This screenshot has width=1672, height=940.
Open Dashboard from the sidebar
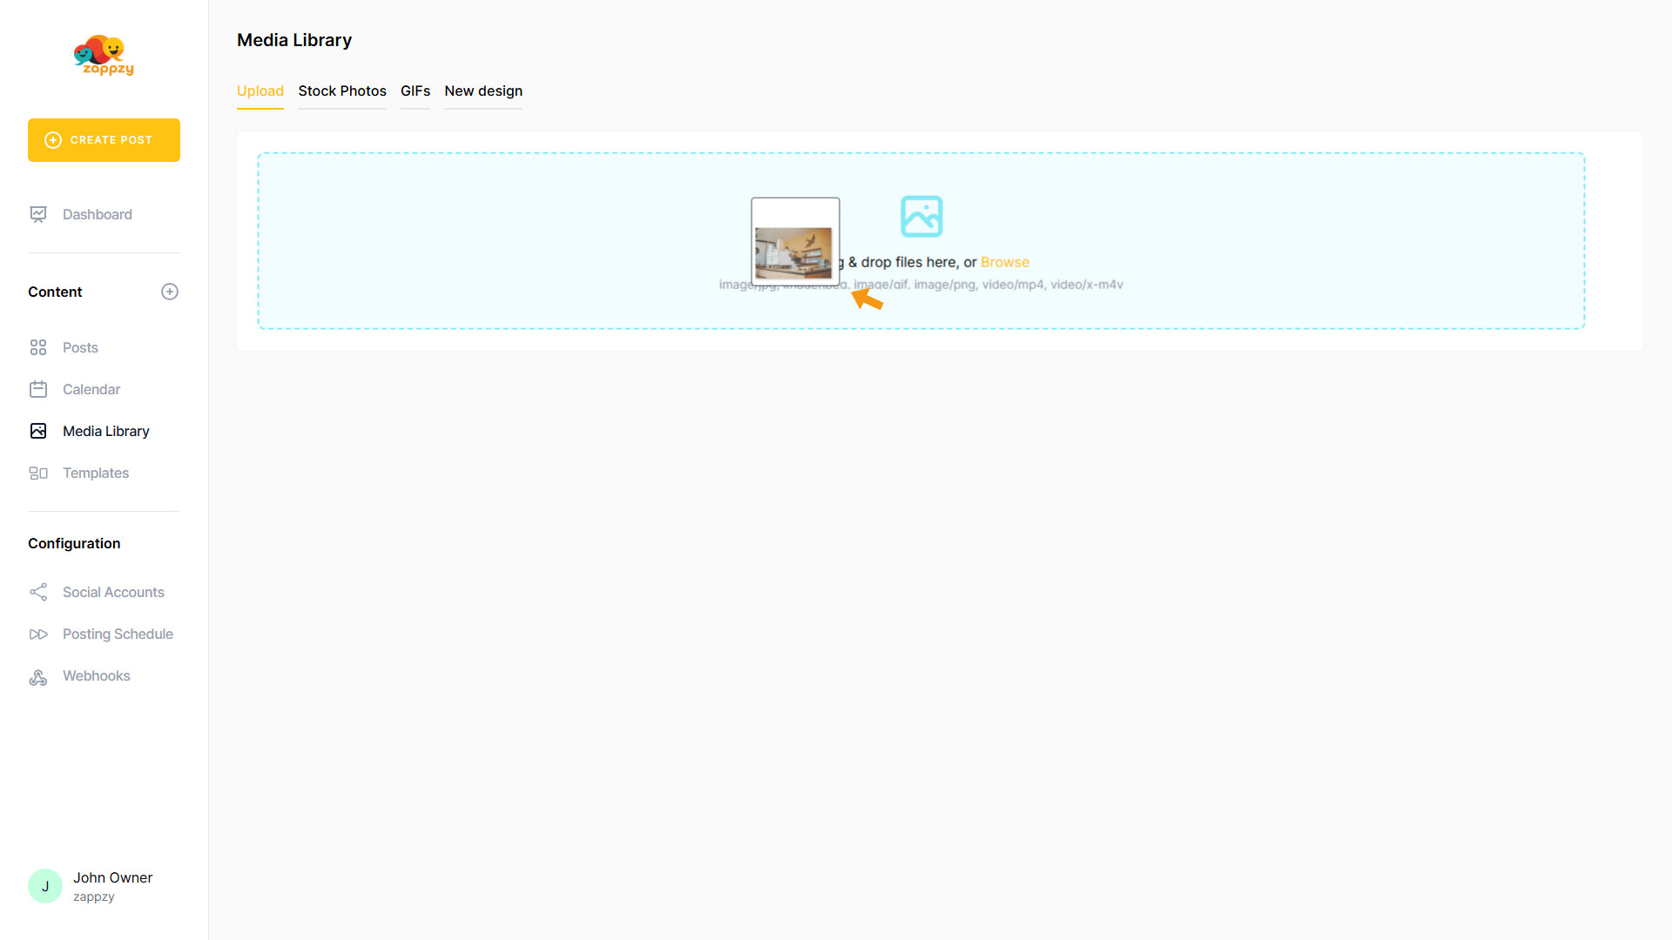[97, 214]
